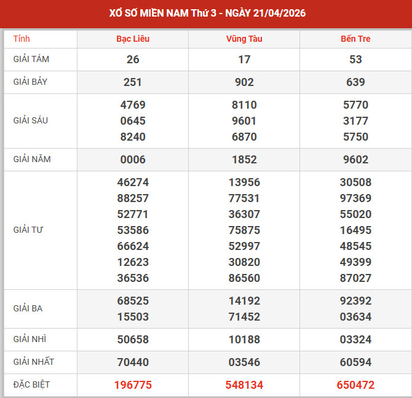Click Bạc Liêu fifth prize number 0006
The height and width of the screenshot is (398, 412).
point(133,160)
